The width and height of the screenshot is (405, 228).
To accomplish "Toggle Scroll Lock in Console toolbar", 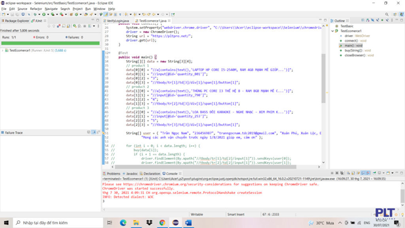I will [x=353, y=173].
